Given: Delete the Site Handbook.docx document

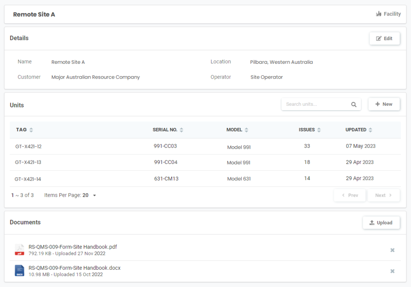Looking at the screenshot, I should tap(392, 271).
